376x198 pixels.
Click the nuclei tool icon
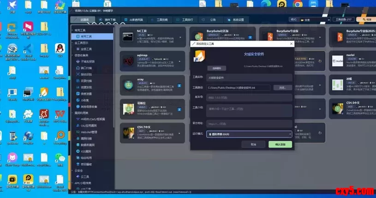coord(338,61)
